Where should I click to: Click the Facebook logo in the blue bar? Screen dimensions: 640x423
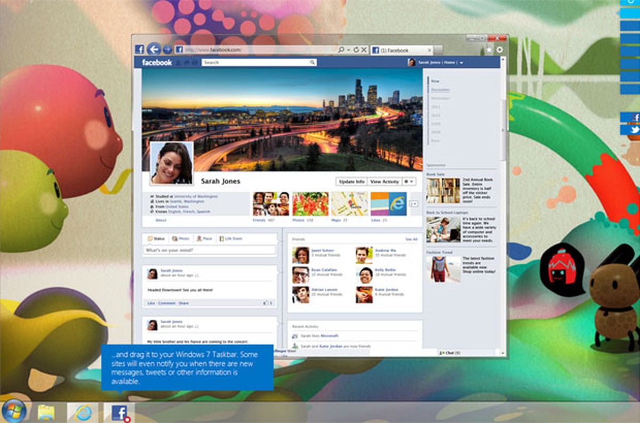[157, 62]
